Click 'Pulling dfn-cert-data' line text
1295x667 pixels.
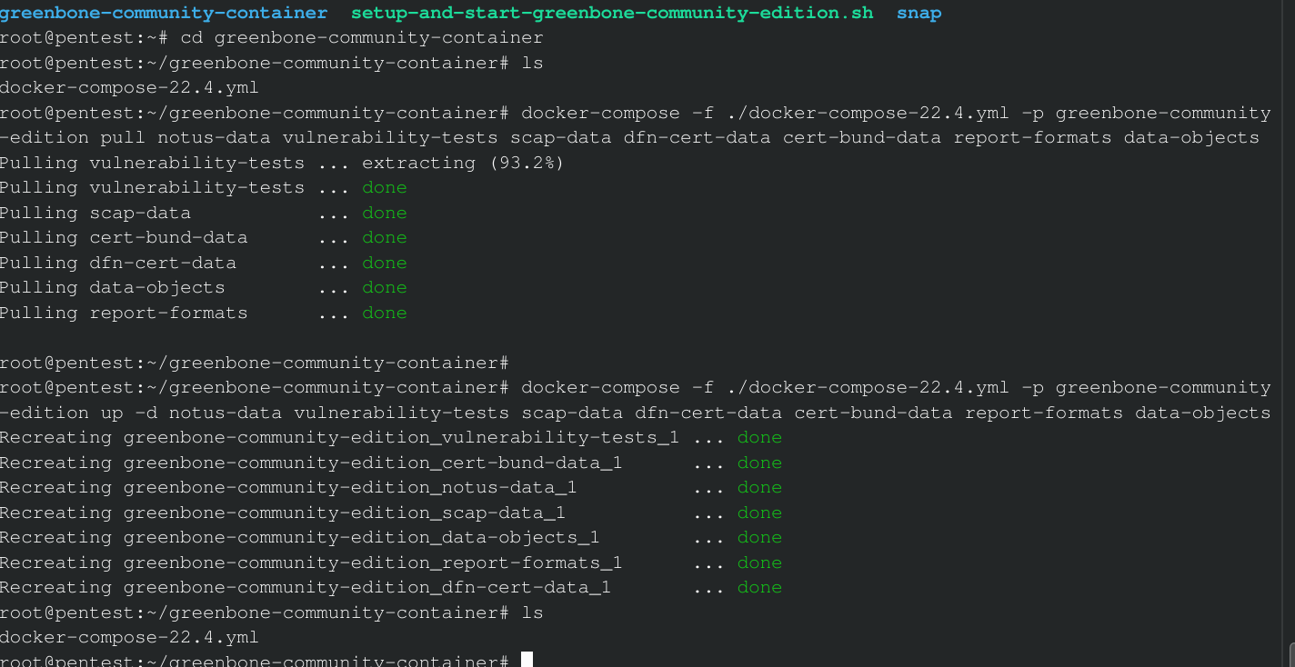click(x=117, y=263)
